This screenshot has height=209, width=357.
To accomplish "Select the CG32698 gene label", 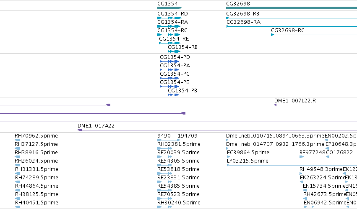I will tap(238, 4).
